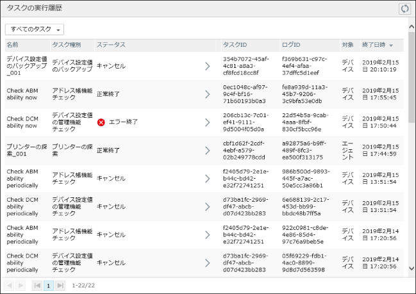Click the red error icon for エラー終了
The width and height of the screenshot is (416, 294).
101,122
